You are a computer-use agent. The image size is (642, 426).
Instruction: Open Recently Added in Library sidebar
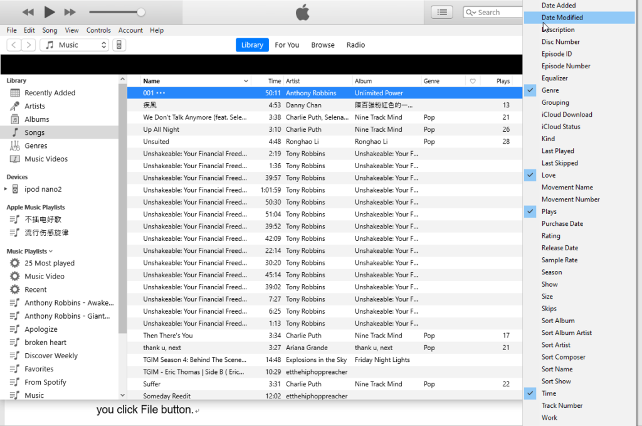50,93
